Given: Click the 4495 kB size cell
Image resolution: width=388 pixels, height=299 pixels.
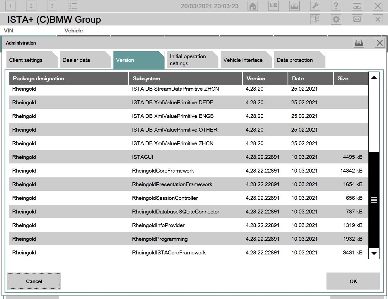Looking at the screenshot, I should click(353, 157).
